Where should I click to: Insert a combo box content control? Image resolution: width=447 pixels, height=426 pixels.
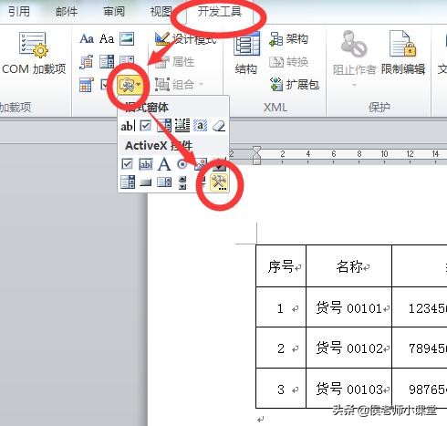click(x=107, y=62)
